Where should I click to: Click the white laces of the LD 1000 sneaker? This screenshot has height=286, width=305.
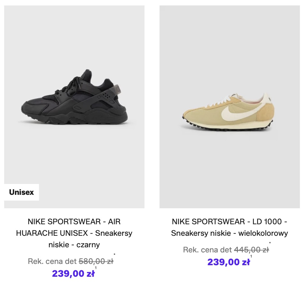click(x=224, y=100)
